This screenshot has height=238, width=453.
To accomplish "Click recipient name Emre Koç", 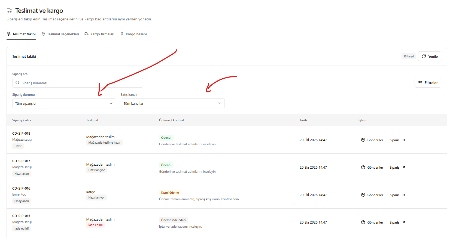I will [x=19, y=194].
